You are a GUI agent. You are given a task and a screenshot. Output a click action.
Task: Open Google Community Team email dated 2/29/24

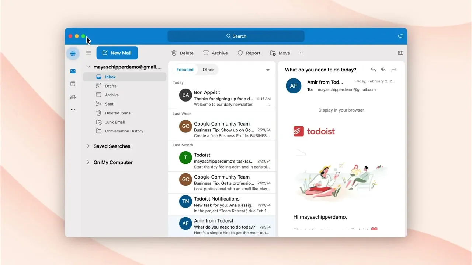(x=222, y=129)
